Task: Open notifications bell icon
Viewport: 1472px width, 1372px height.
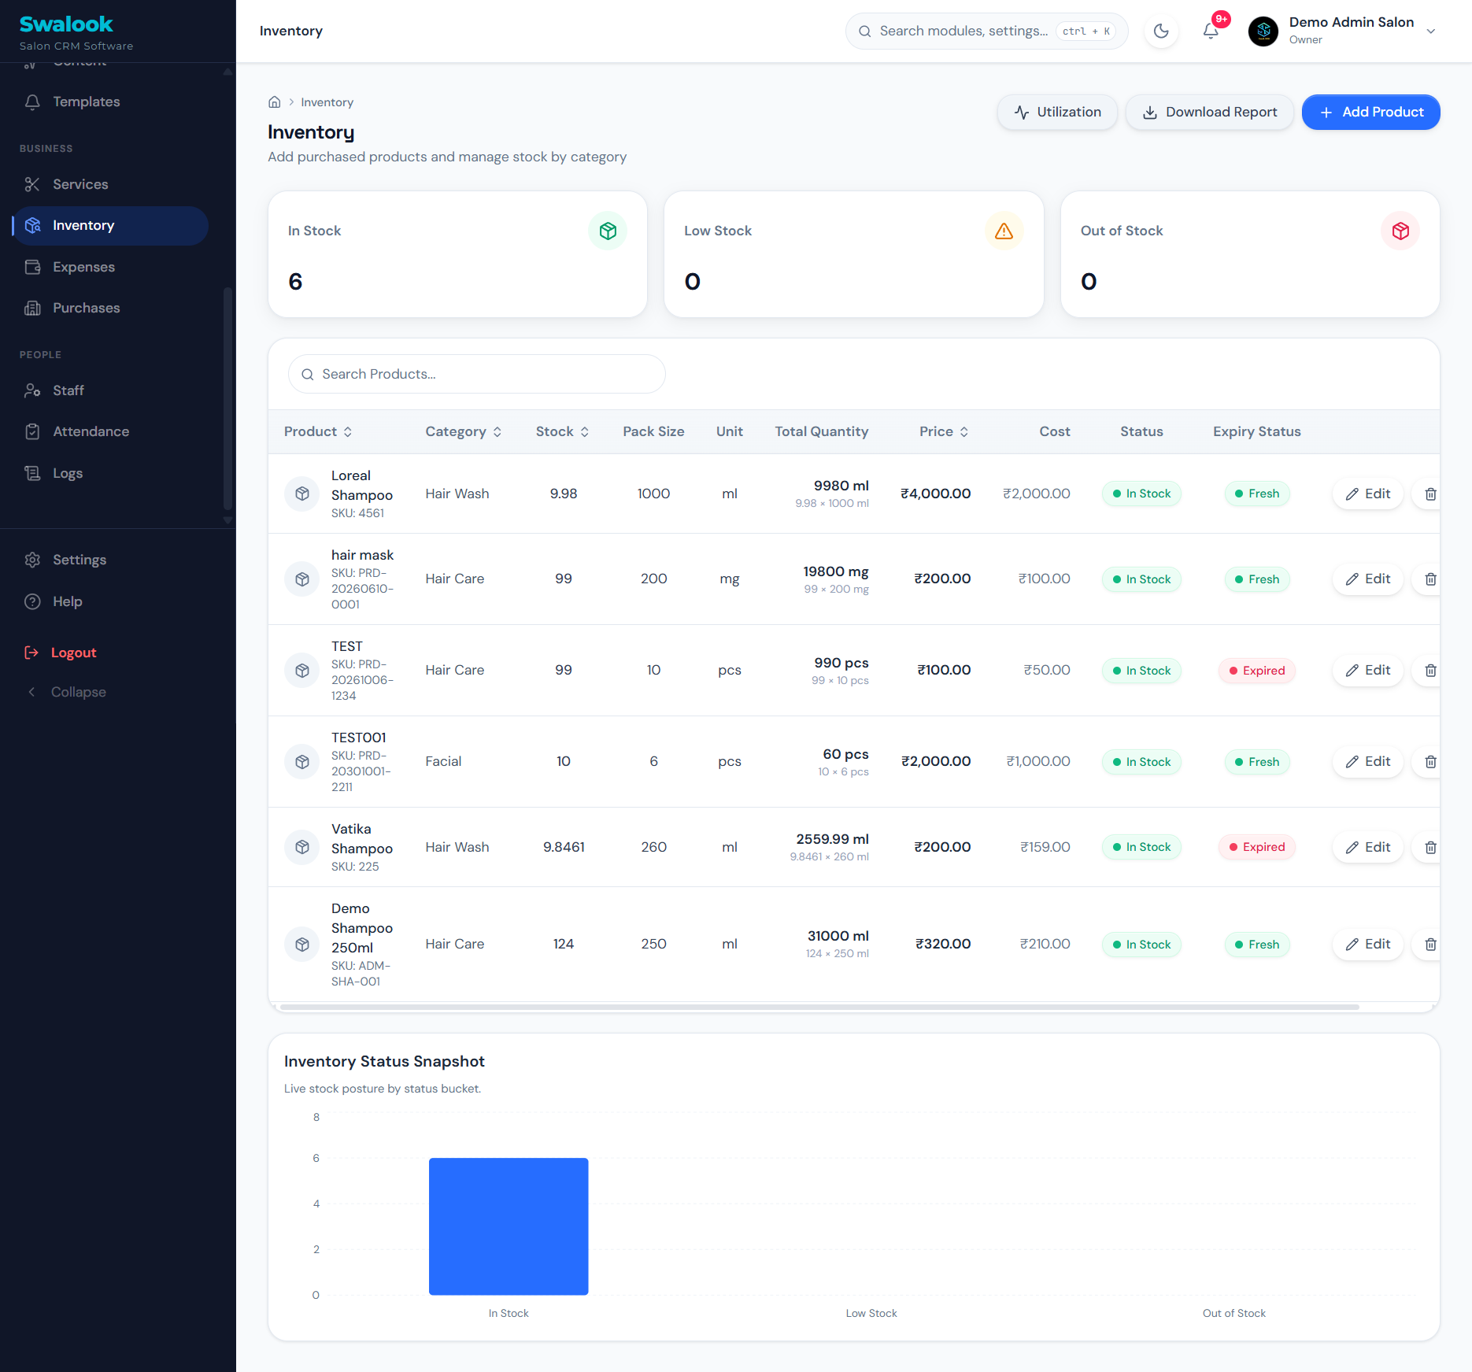Action: [x=1211, y=31]
